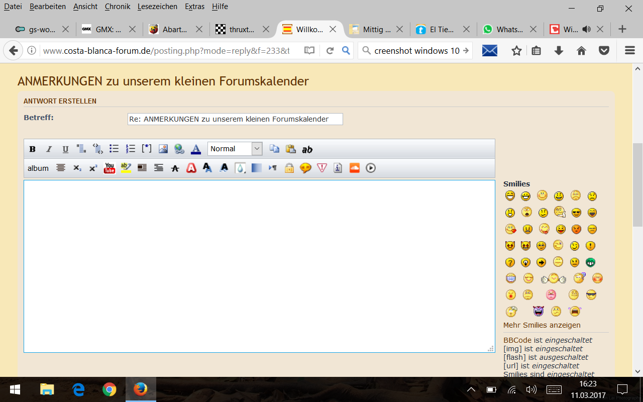Open the Chronik menu

tap(118, 7)
